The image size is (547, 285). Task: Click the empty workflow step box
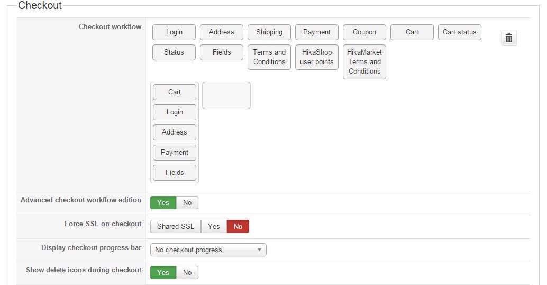226,95
